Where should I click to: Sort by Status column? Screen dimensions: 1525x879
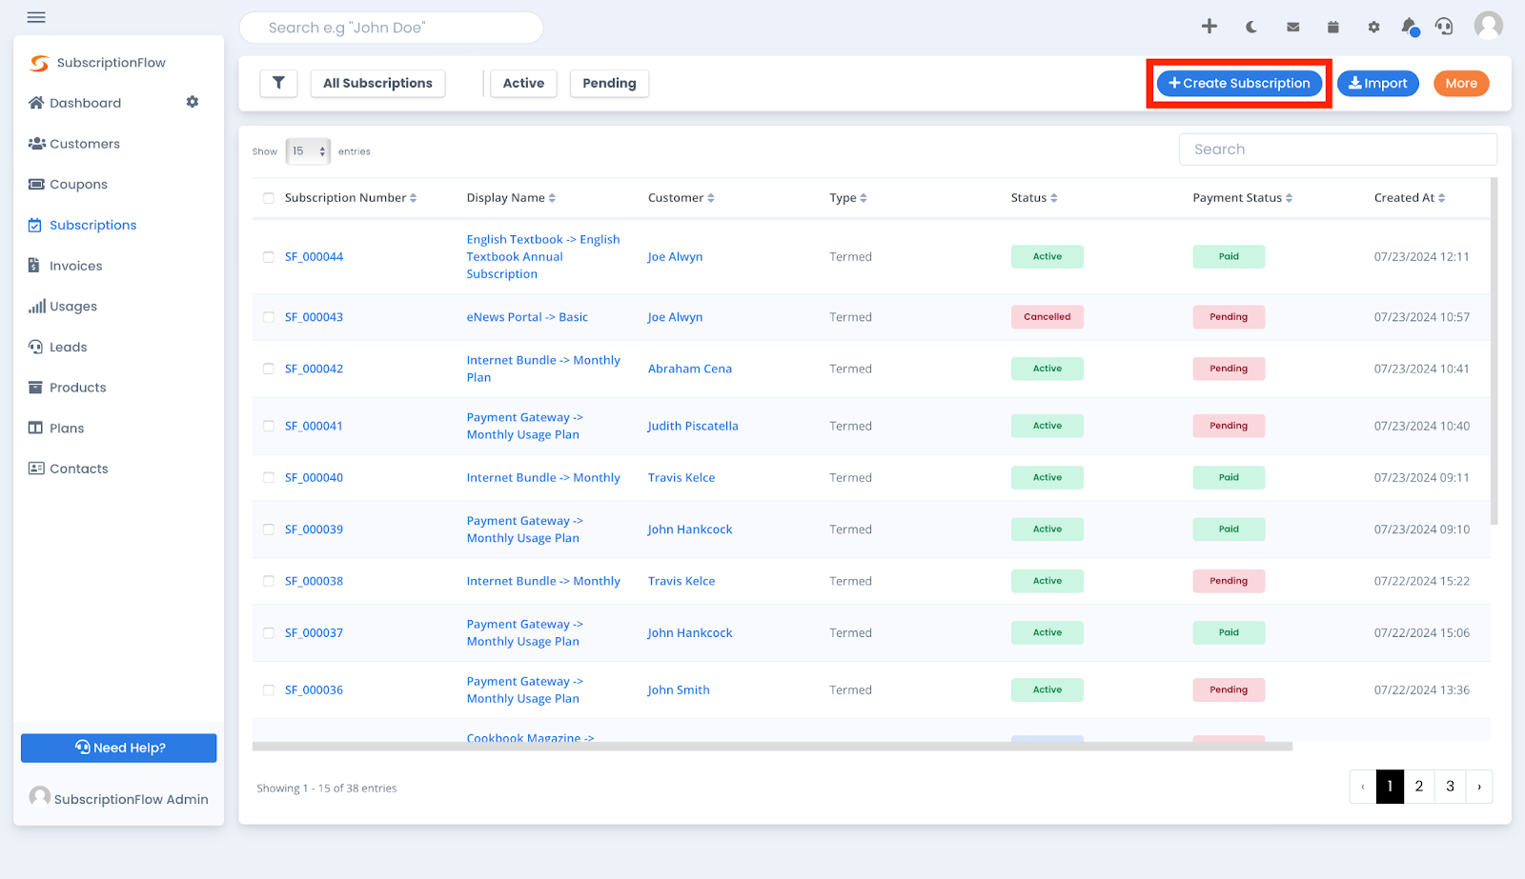tap(1034, 198)
